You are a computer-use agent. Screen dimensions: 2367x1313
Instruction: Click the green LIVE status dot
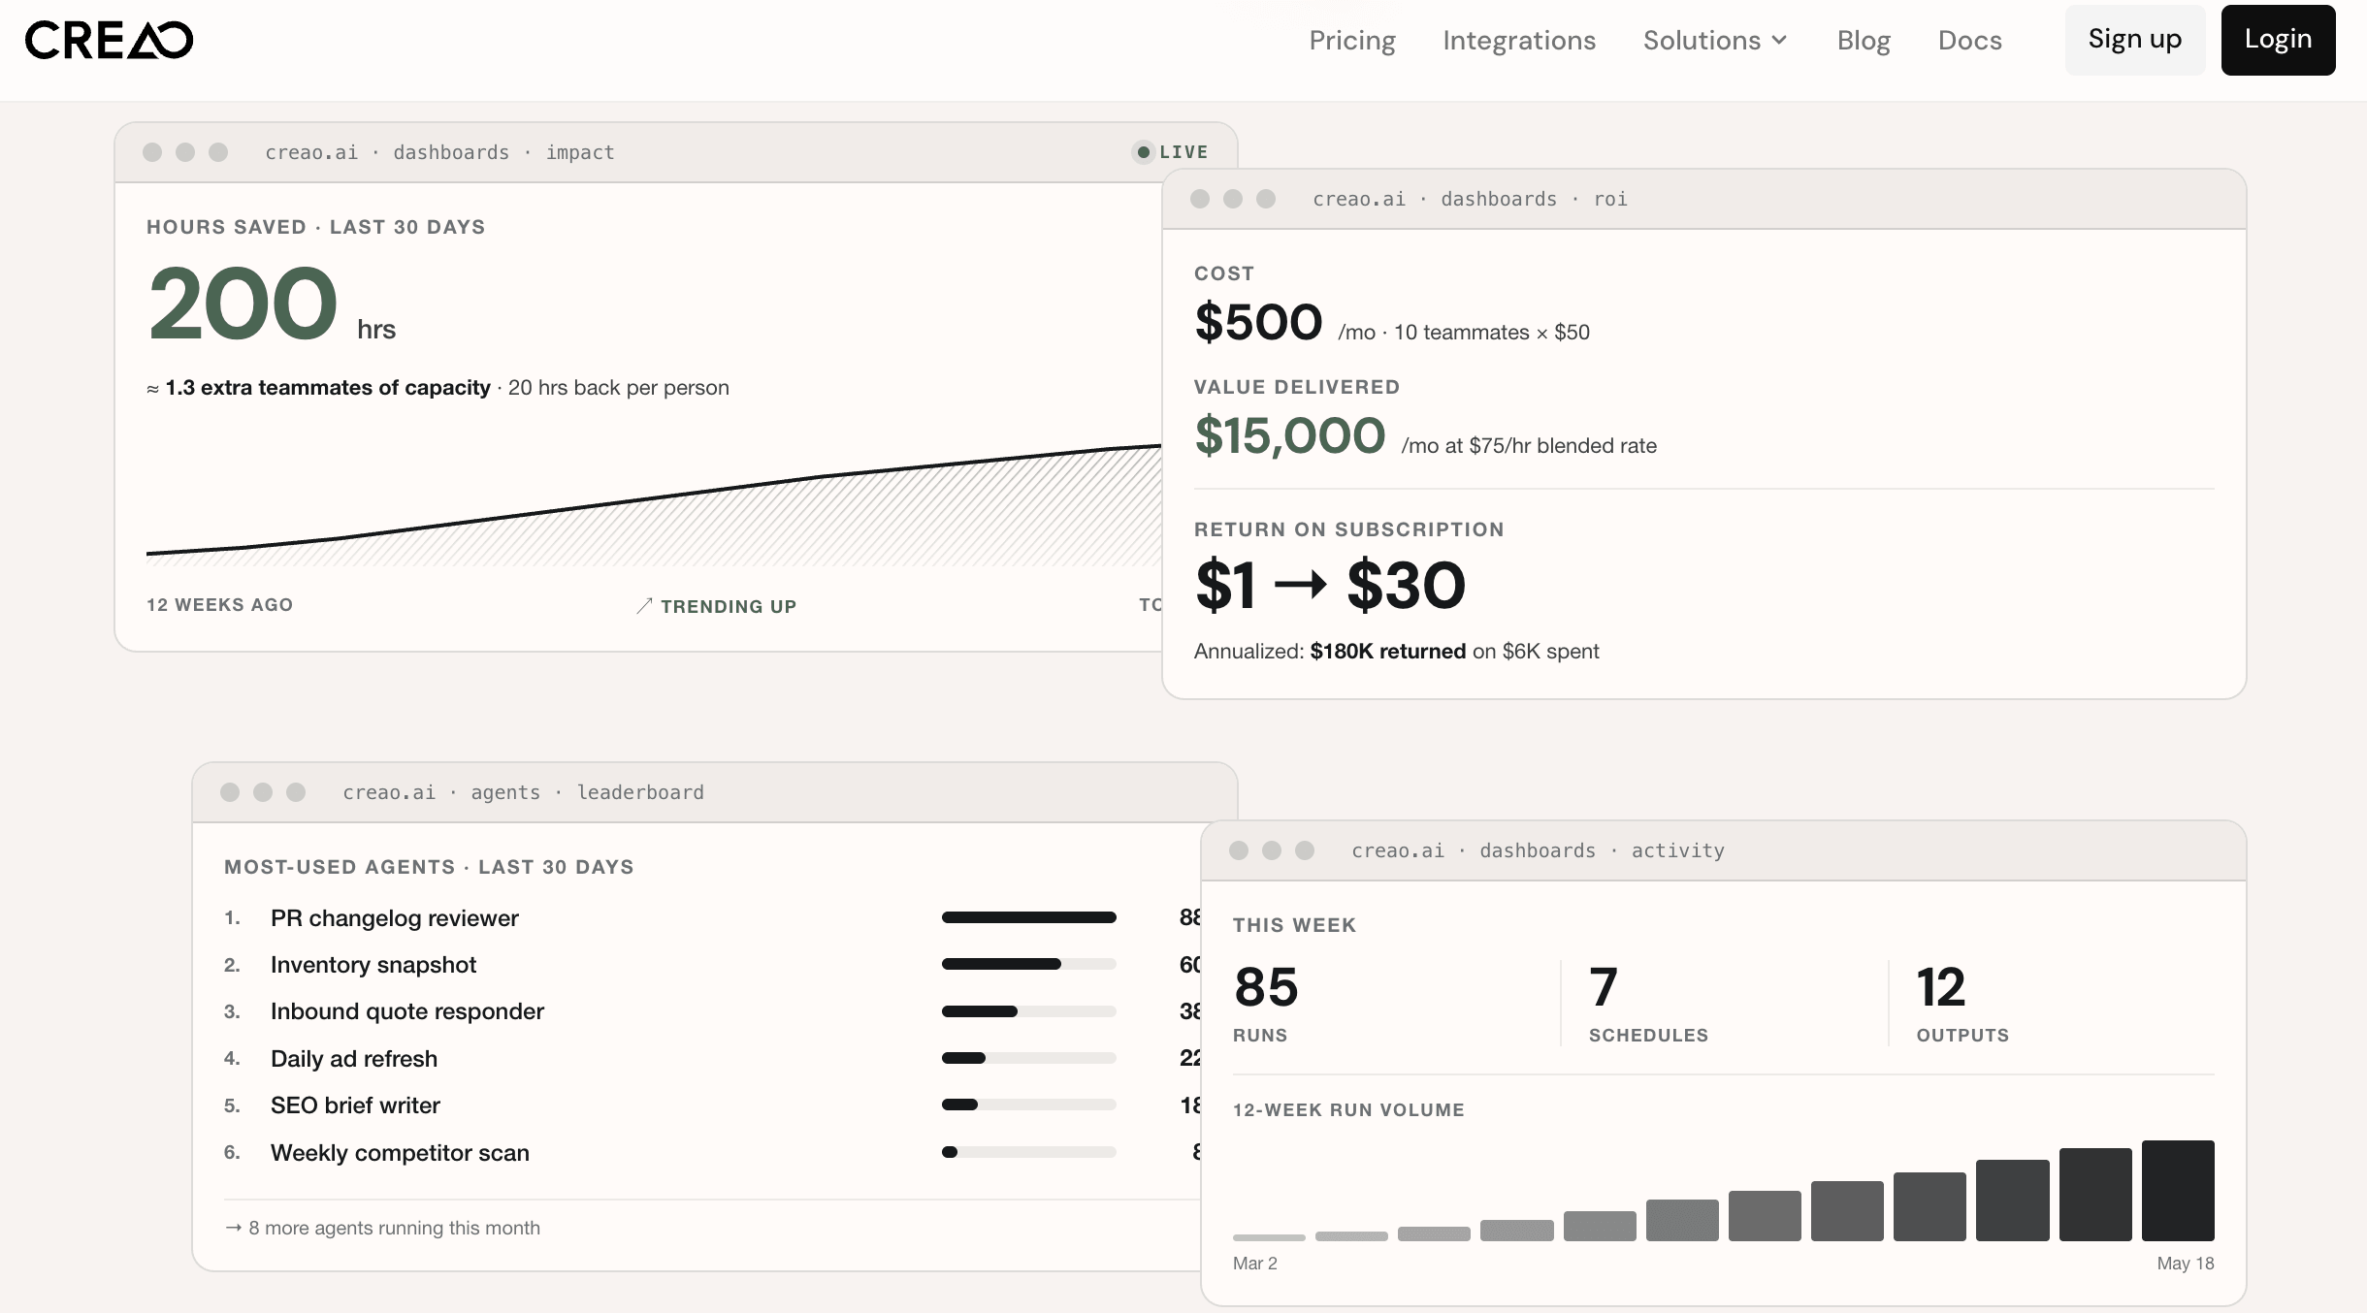[1144, 152]
